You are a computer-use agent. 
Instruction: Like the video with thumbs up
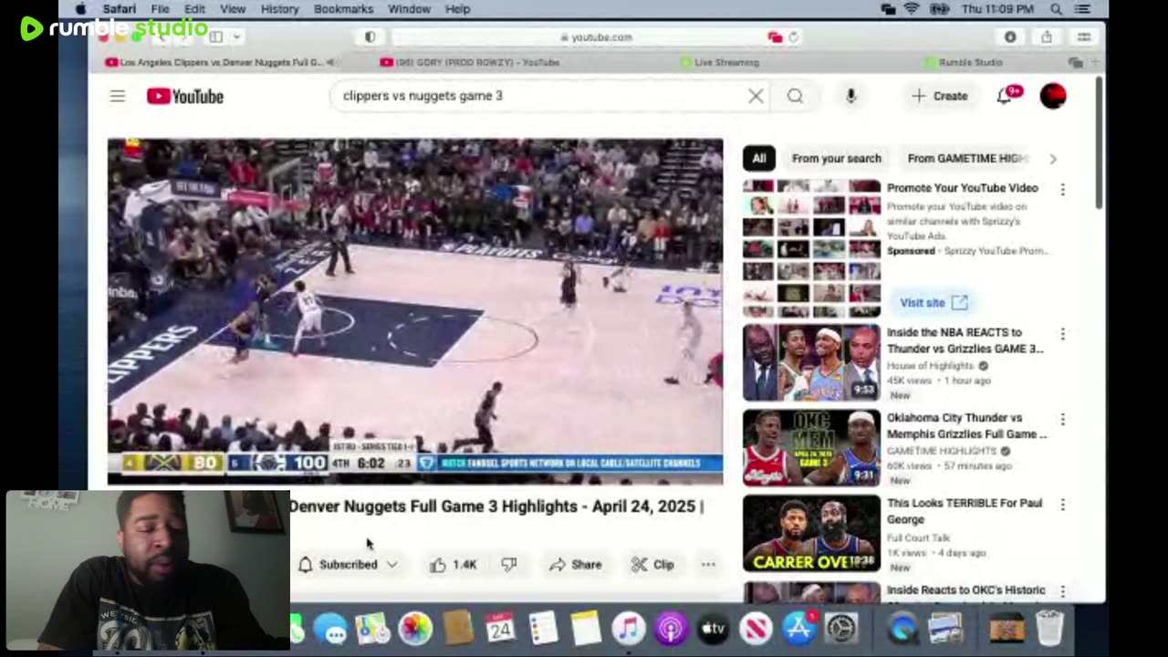454,565
